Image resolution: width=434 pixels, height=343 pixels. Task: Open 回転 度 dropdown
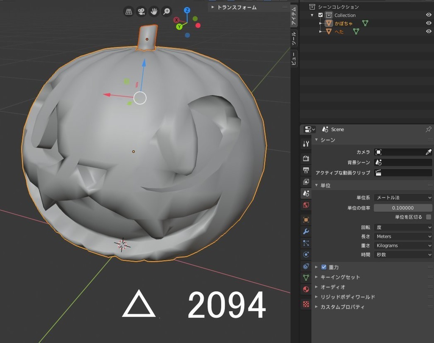point(403,227)
